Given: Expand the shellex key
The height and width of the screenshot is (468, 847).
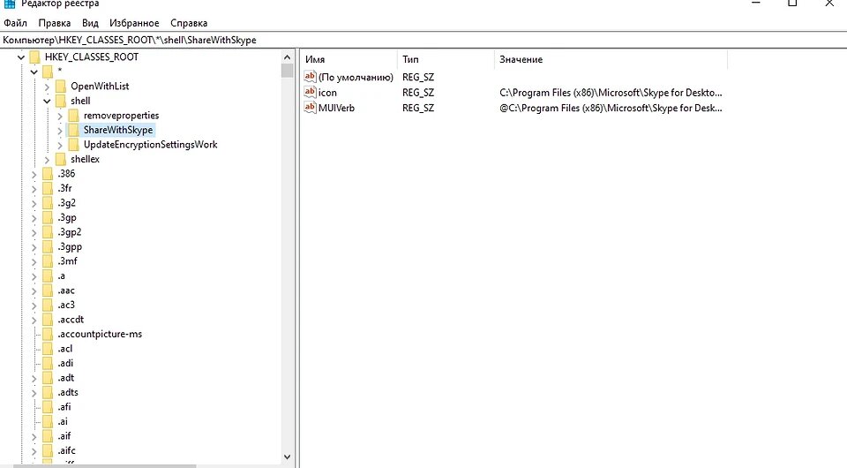Looking at the screenshot, I should tap(47, 160).
